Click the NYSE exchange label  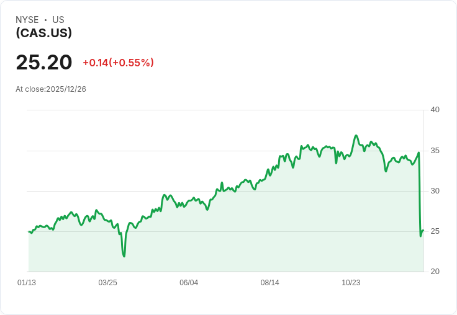(27, 20)
